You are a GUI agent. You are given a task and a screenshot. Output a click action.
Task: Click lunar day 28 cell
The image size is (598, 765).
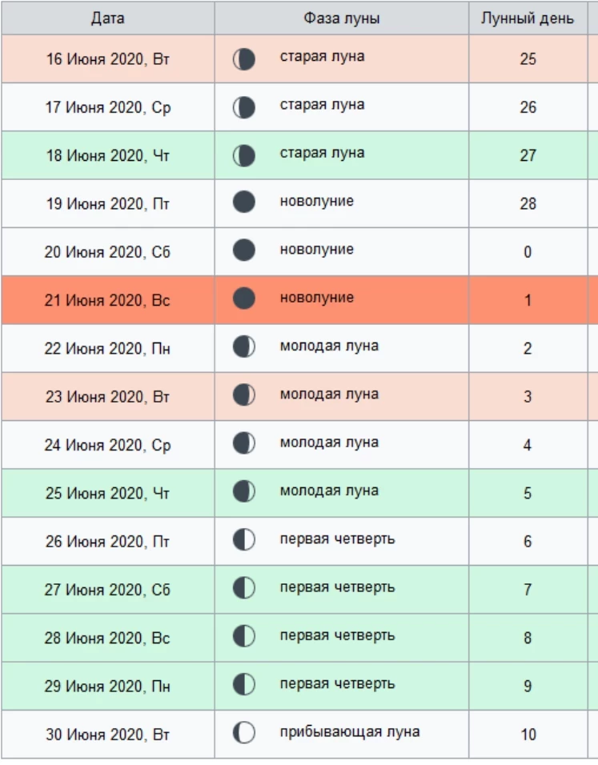(x=528, y=204)
